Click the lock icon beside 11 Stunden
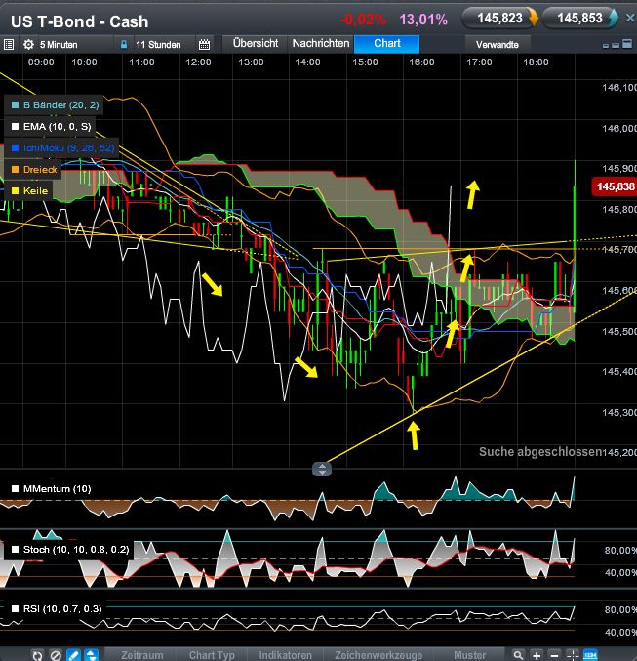The height and width of the screenshot is (661, 637). pyautogui.click(x=123, y=45)
